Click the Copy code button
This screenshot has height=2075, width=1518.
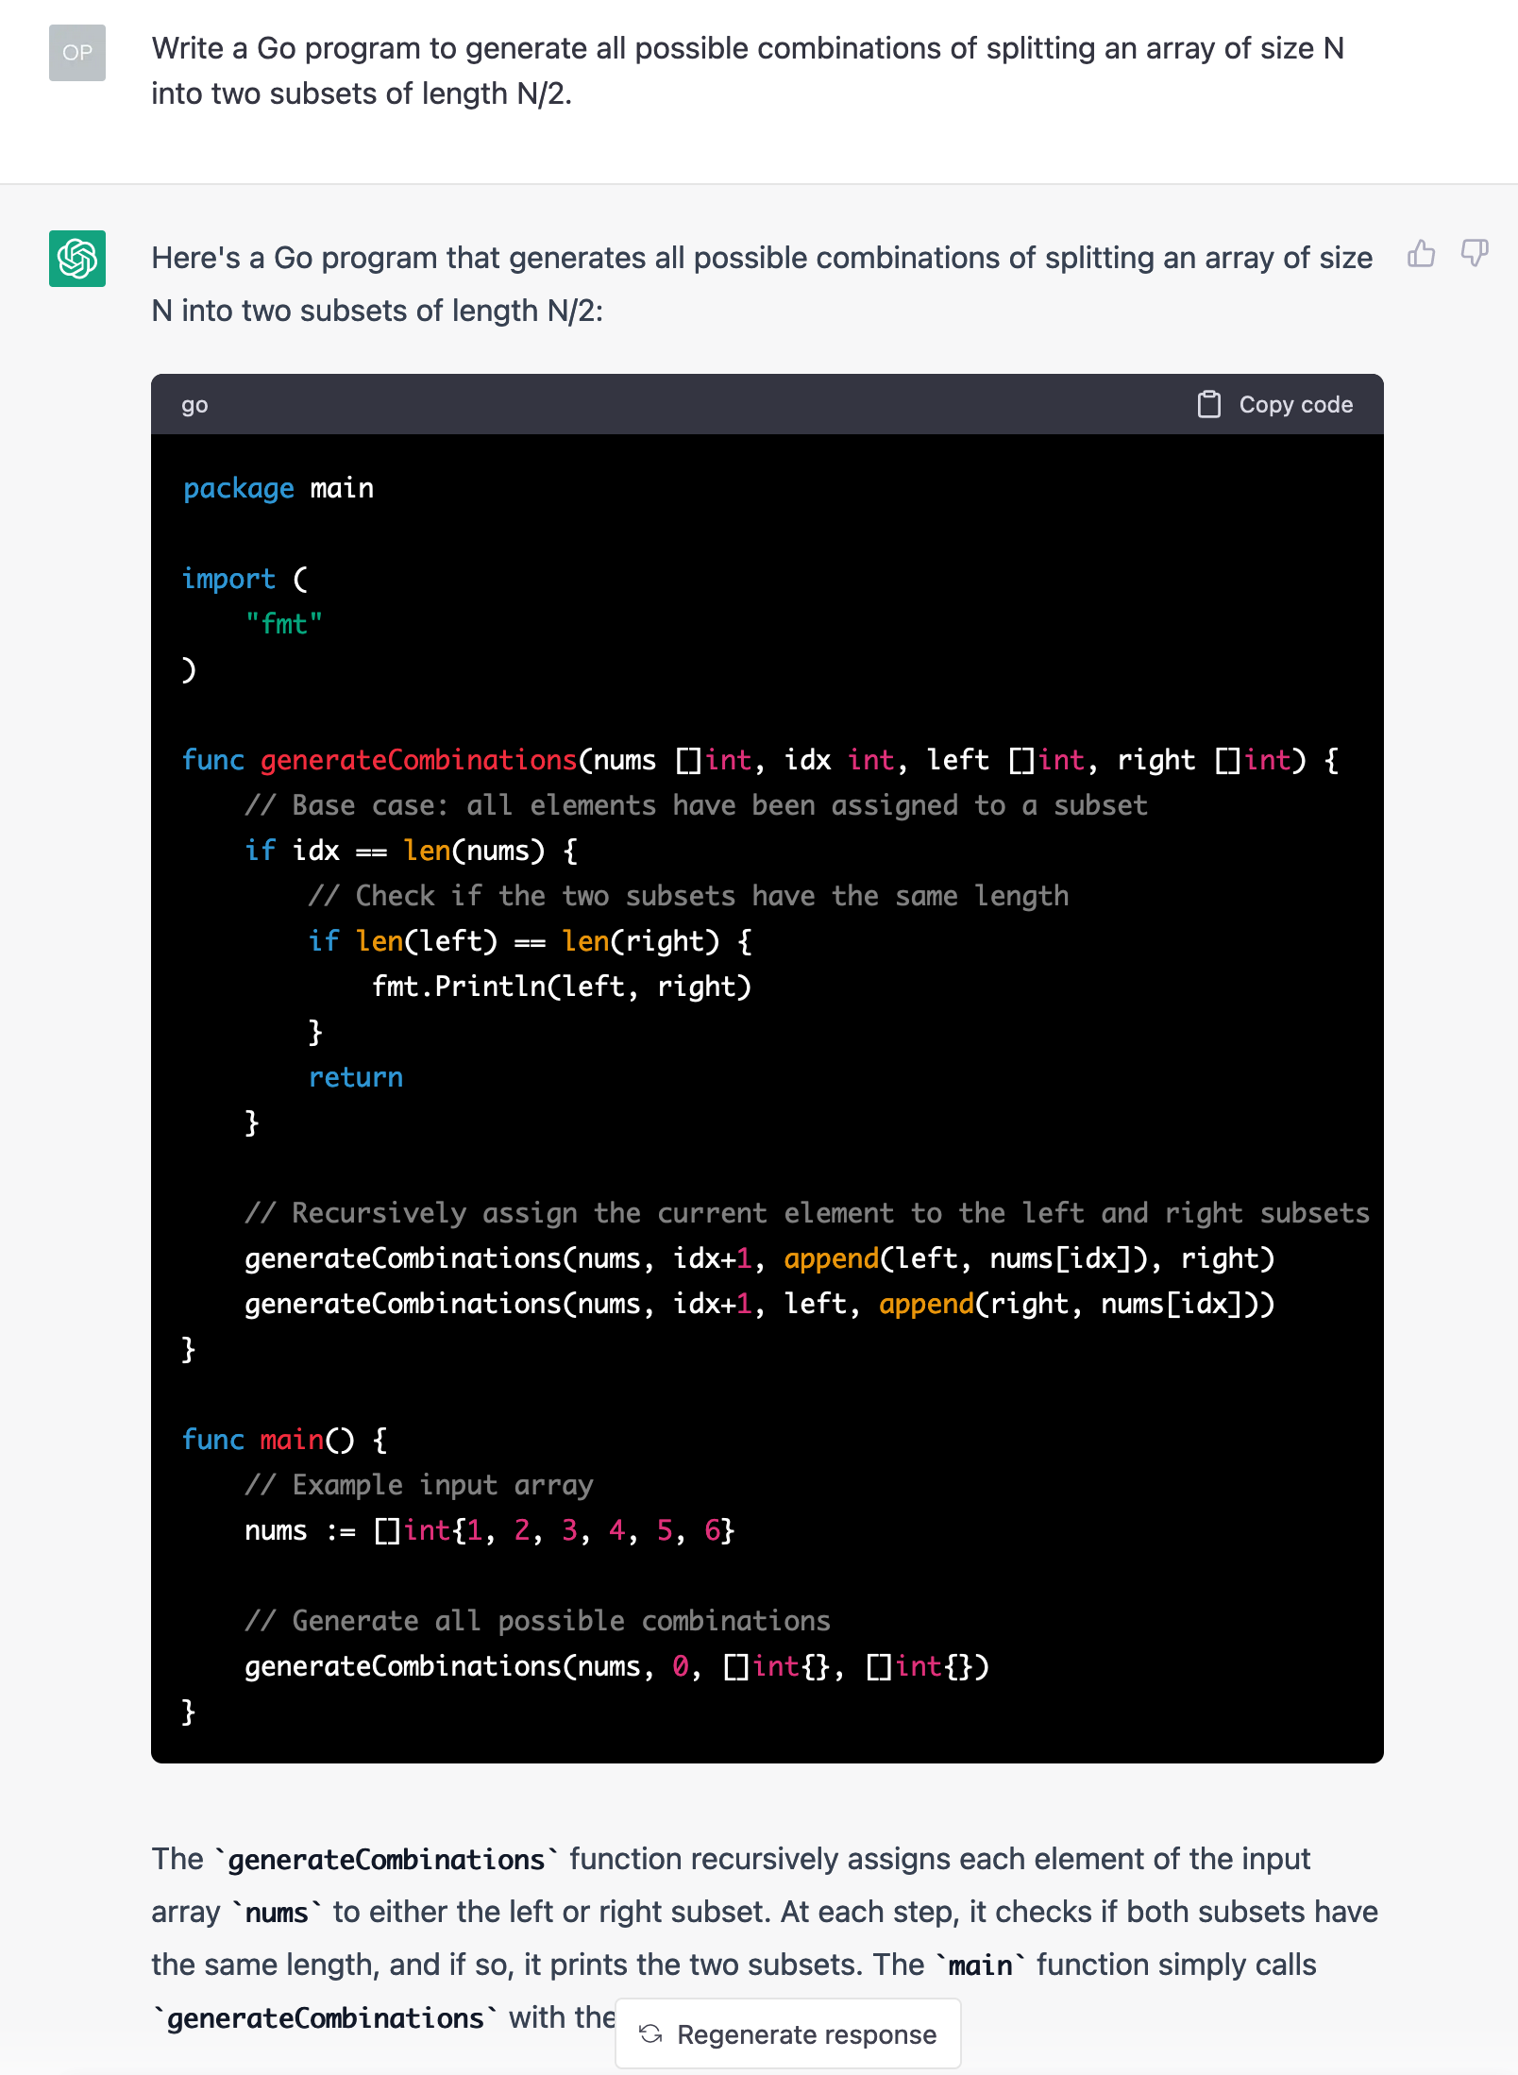[x=1275, y=404]
